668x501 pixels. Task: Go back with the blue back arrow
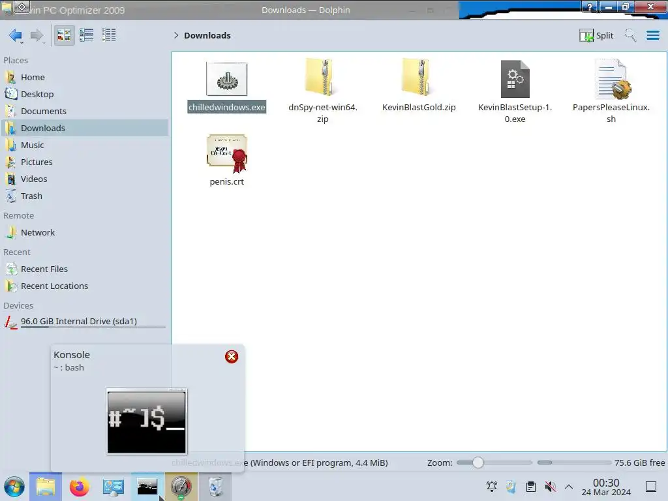click(16, 35)
